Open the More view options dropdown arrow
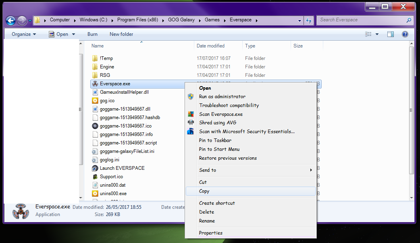Screen dimensions: 420x243 point(377,34)
